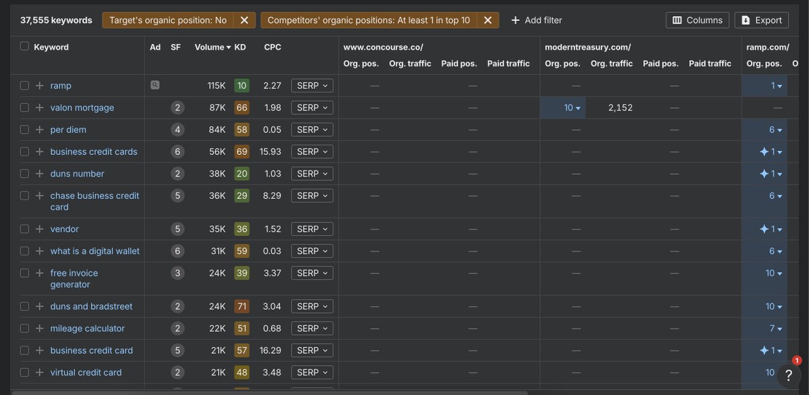Select the per diem row checkbox
The image size is (809, 395).
24,129
